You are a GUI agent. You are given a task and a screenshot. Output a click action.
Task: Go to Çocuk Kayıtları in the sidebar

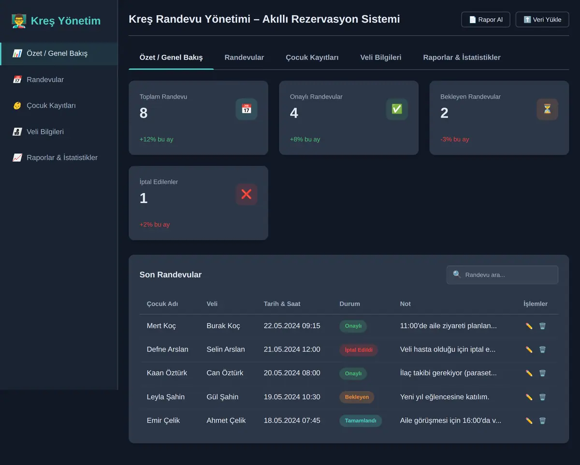[x=58, y=105]
